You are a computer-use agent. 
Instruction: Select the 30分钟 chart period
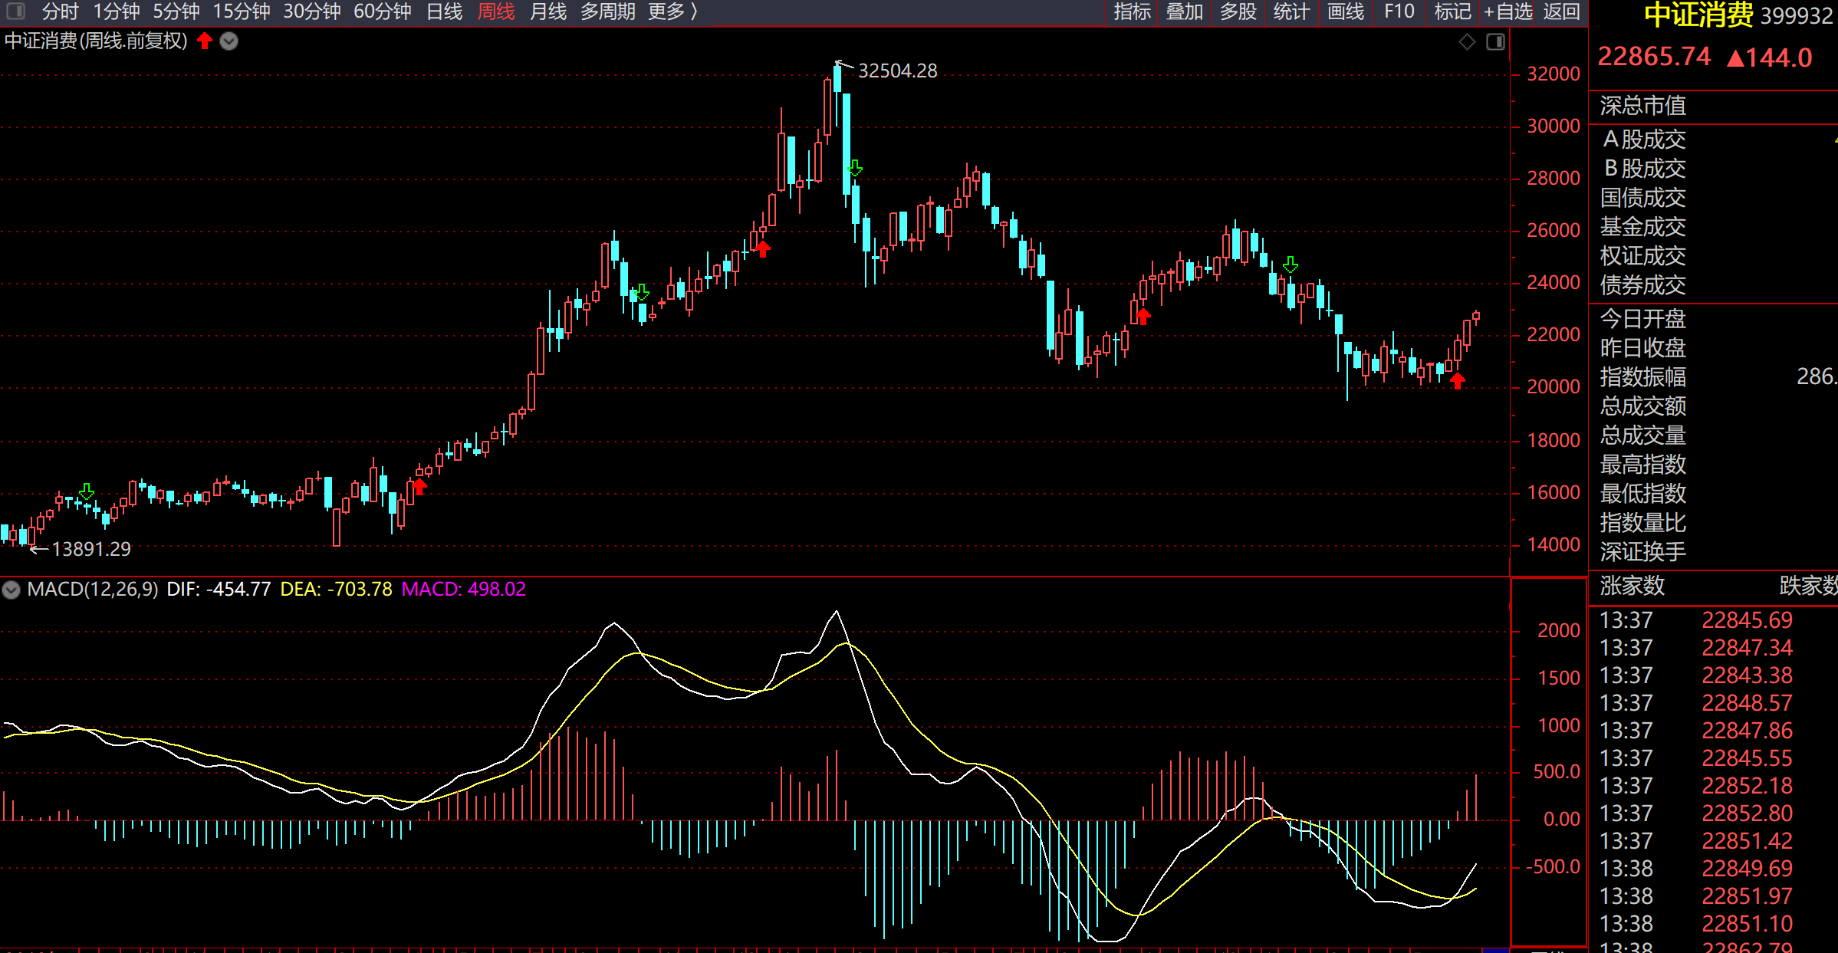click(312, 12)
